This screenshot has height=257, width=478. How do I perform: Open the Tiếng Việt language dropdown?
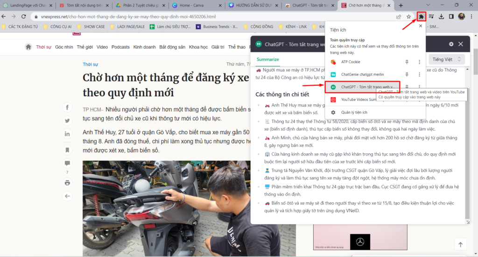point(447,59)
